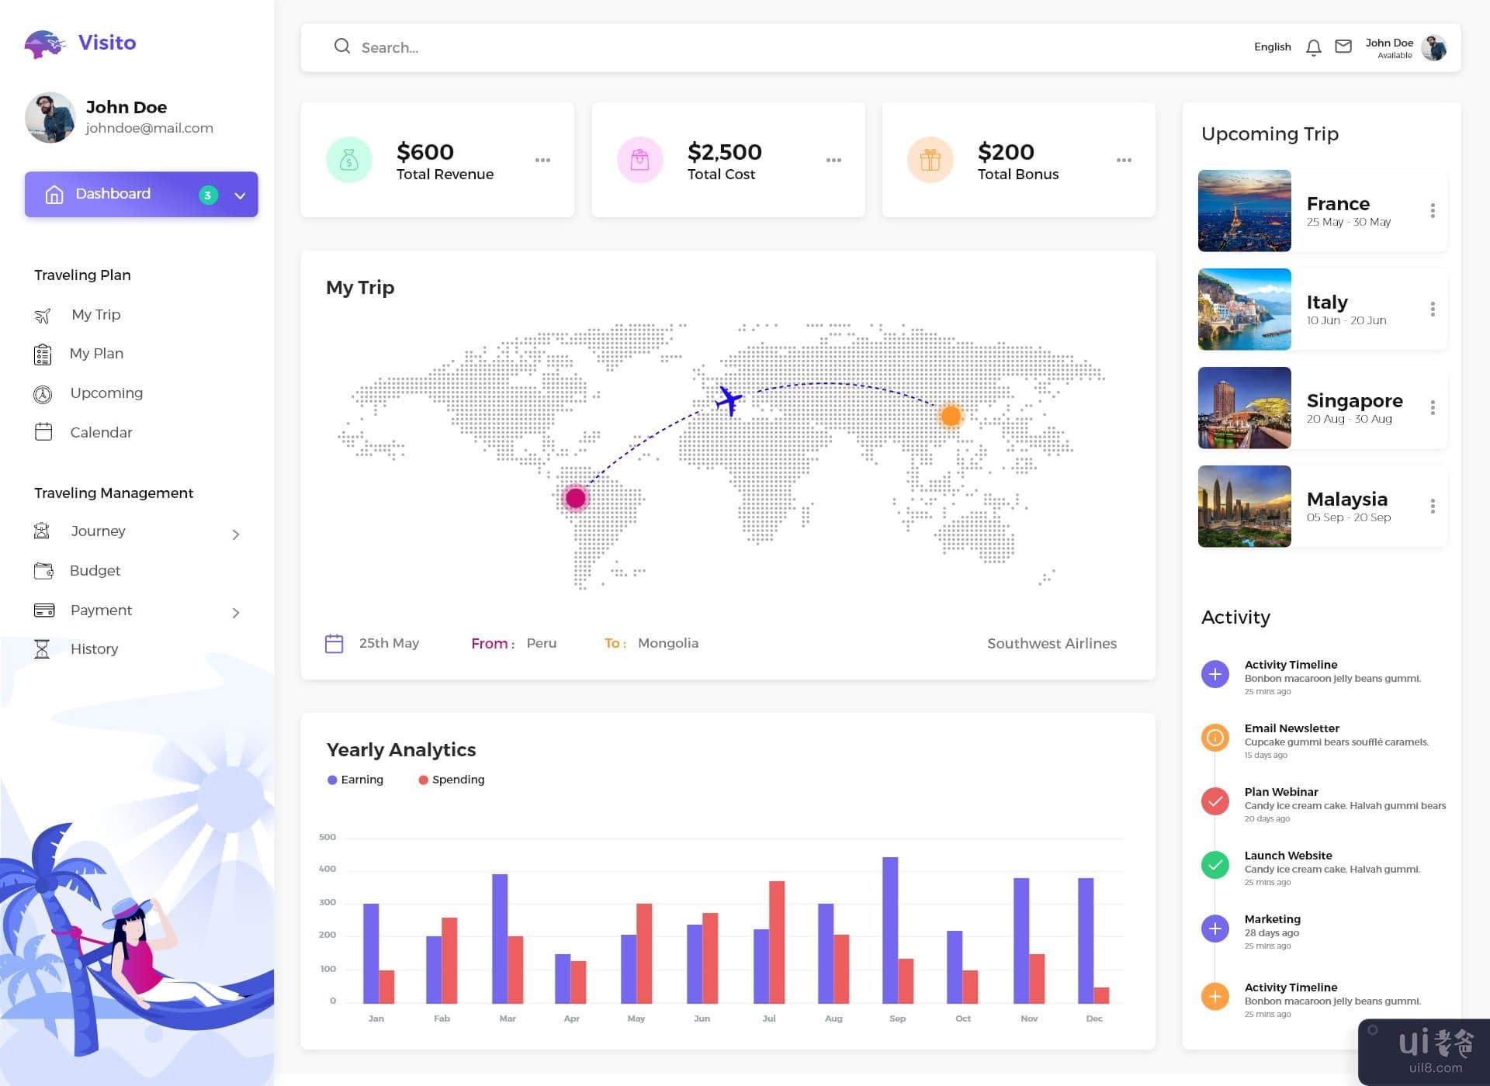Expand the Dashboard dropdown arrow
Viewport: 1490px width, 1086px height.
tap(241, 195)
